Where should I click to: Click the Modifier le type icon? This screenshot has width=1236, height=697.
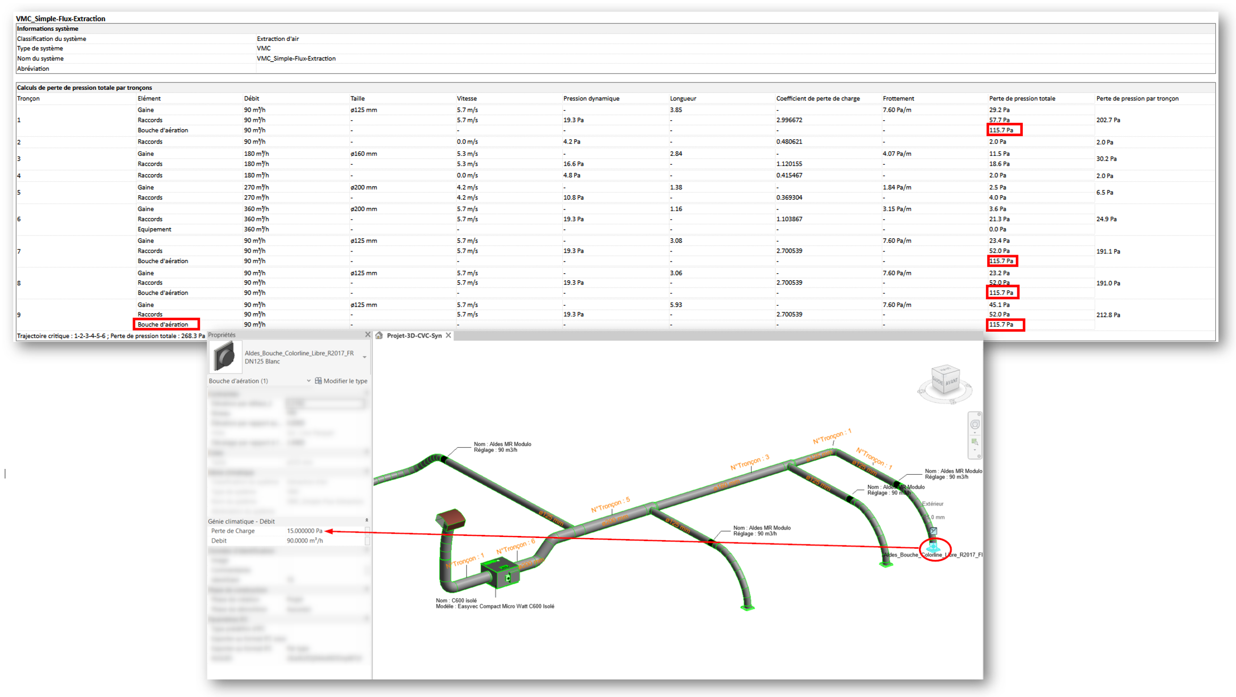point(318,380)
